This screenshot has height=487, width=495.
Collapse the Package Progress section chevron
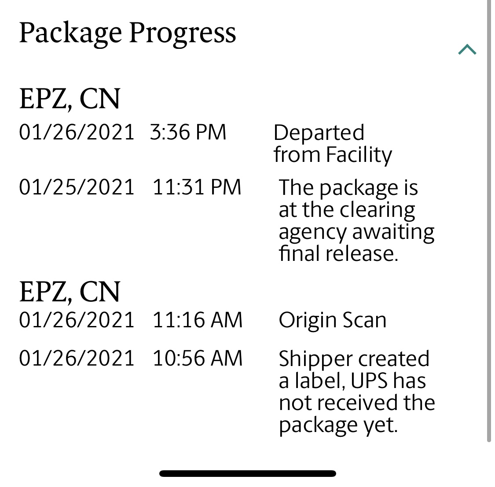(467, 50)
